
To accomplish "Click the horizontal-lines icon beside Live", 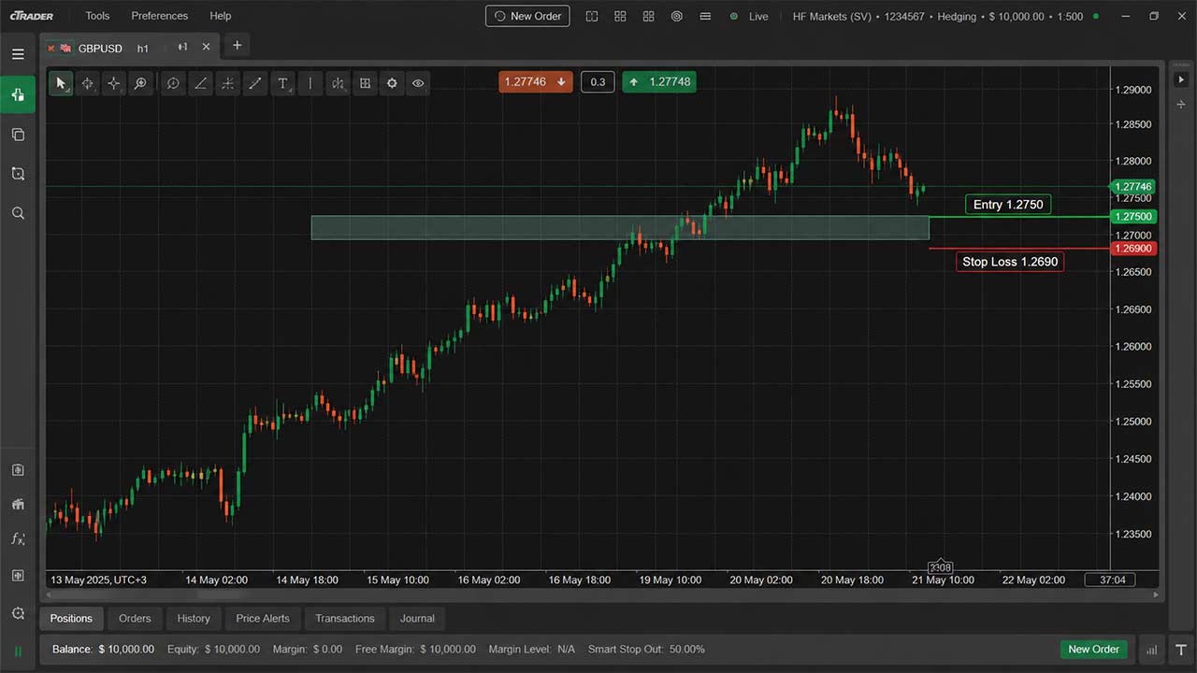I will click(705, 16).
